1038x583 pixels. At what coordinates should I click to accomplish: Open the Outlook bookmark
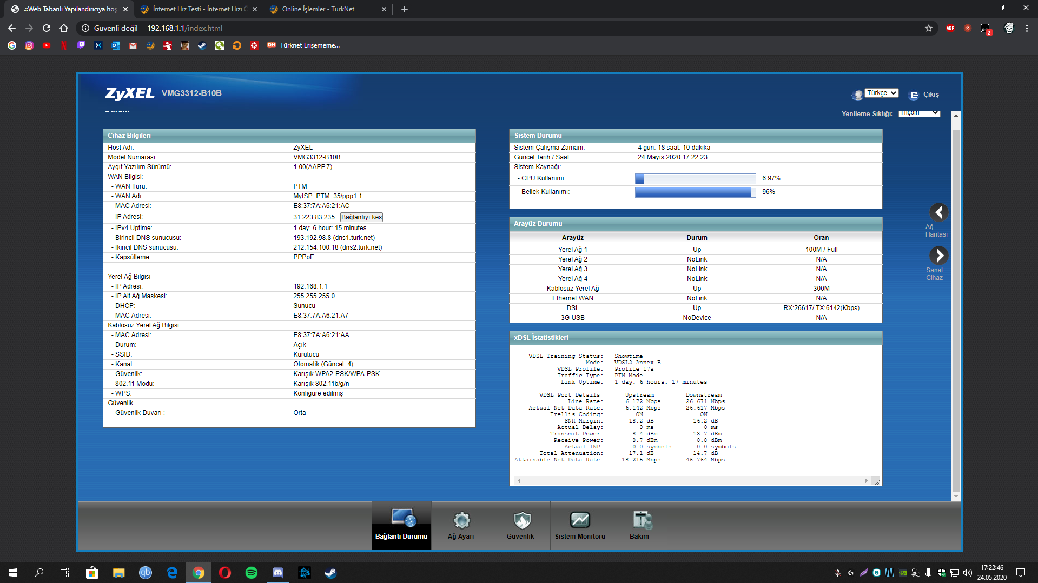pyautogui.click(x=116, y=45)
